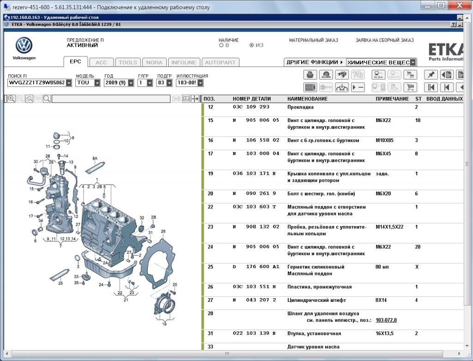Image resolution: width=473 pixels, height=361 pixels.
Task: Click the help '?' button in ETKA title bar
Action: click(454, 24)
